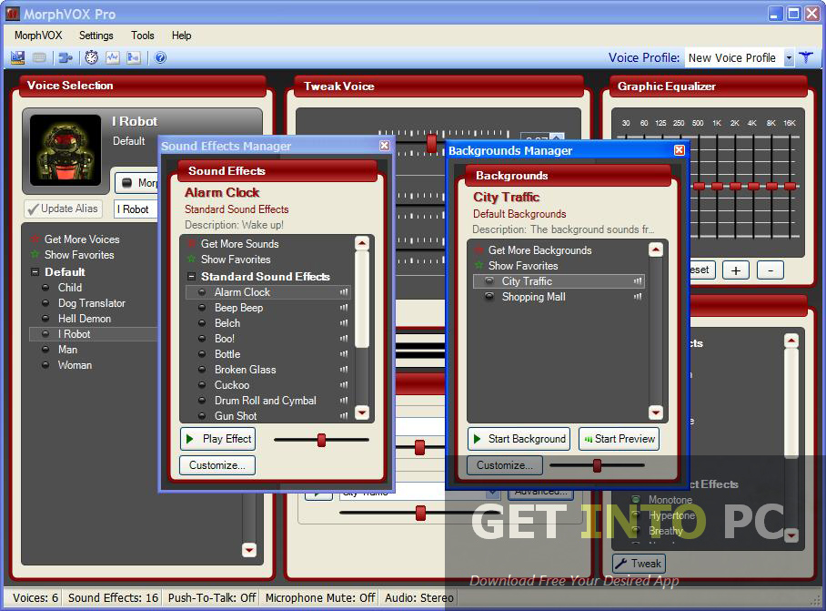Viewport: 826px width, 611px height.
Task: Click the Get More Sounds link
Action: tap(239, 244)
